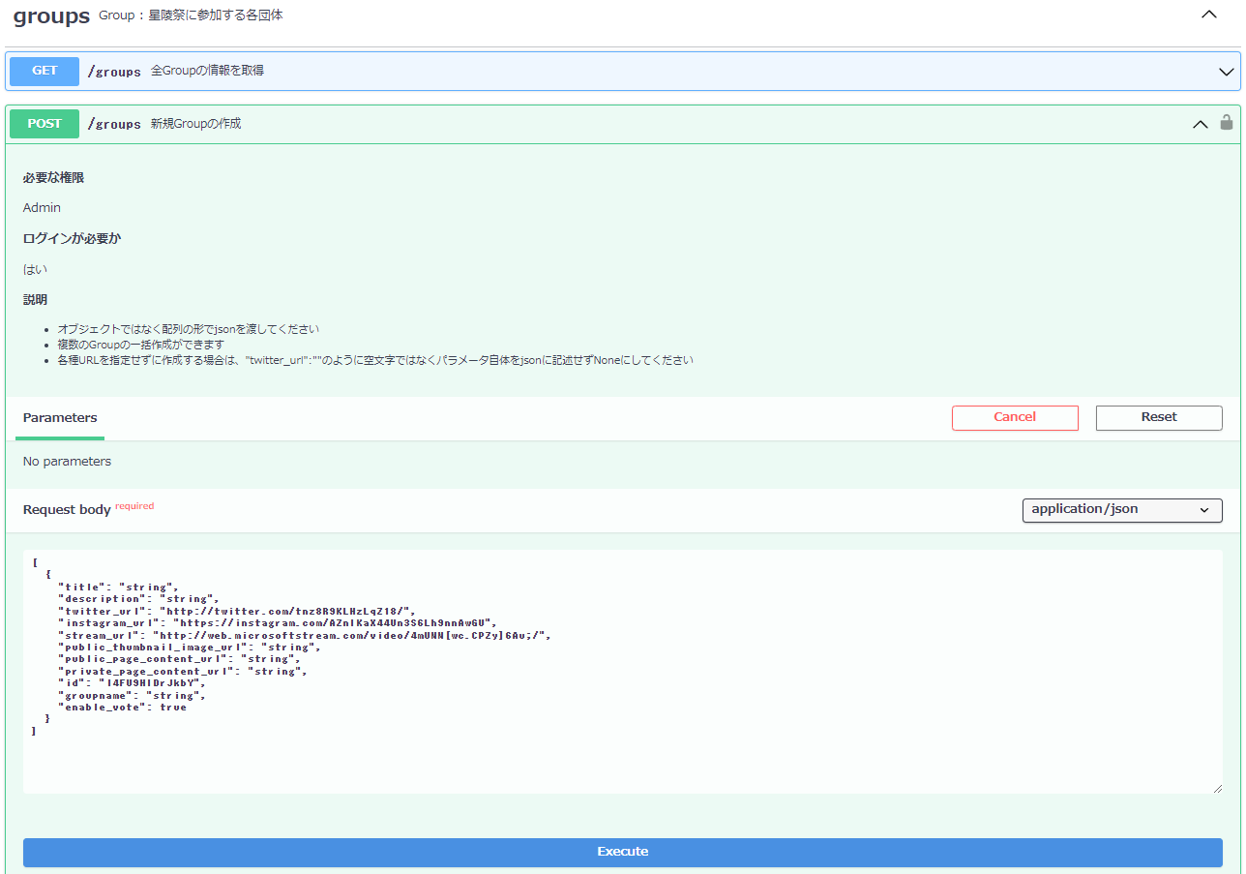The height and width of the screenshot is (874, 1246).
Task: Click the "description": "string" line
Action: coord(138,599)
